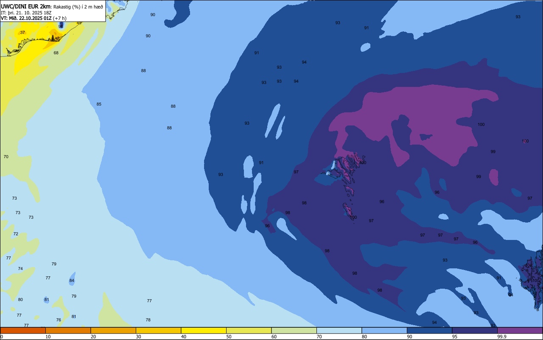Select the 10–20 orange legend swatch
This screenshot has height=340, width=543.
coord(68,330)
